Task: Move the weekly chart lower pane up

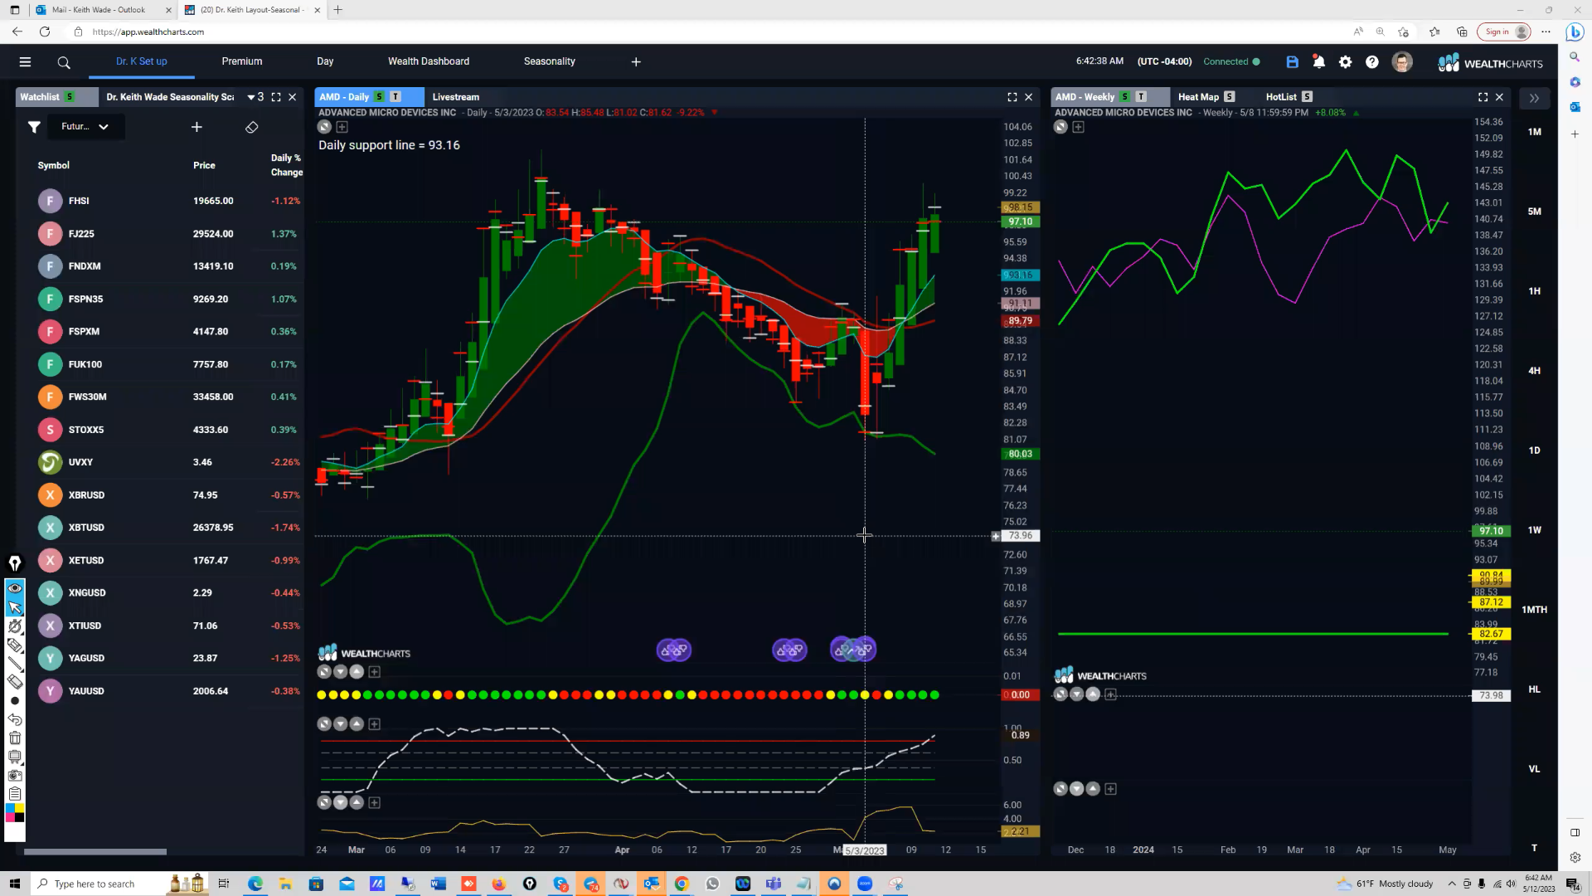Action: pyautogui.click(x=1093, y=789)
